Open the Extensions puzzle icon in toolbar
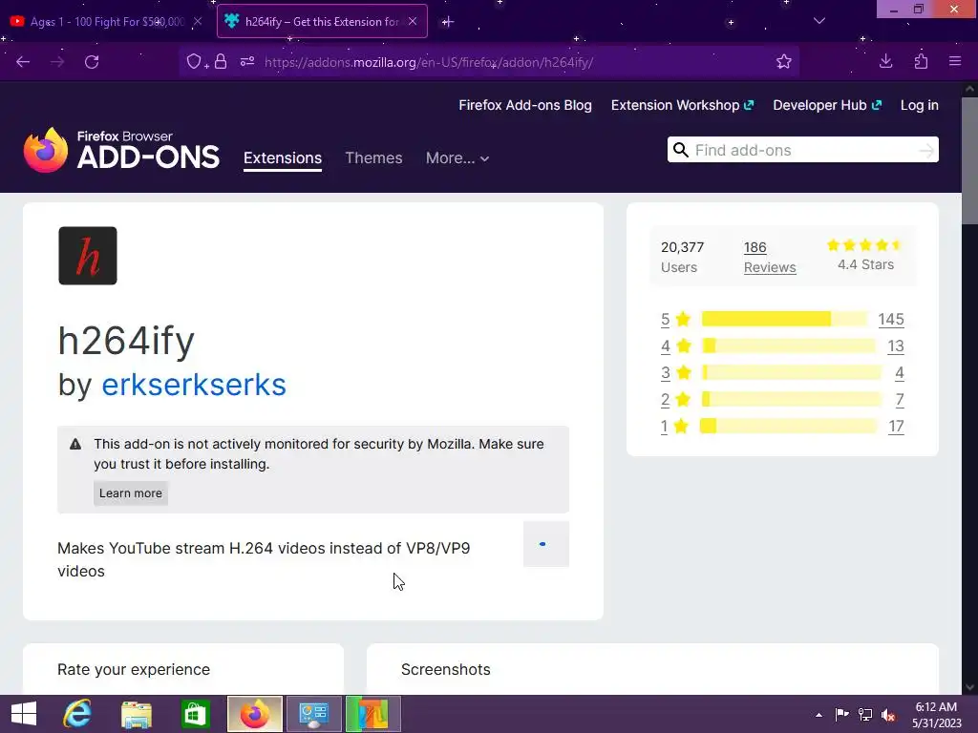The height and width of the screenshot is (733, 978). point(921,62)
